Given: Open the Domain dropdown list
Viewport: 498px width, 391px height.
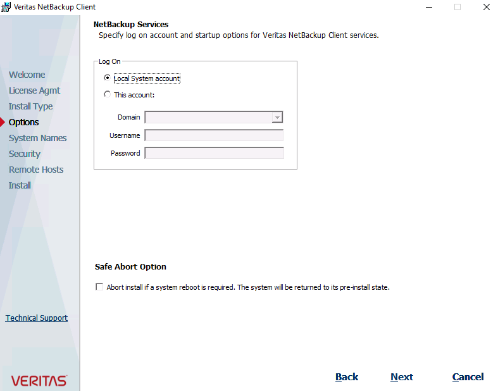Looking at the screenshot, I should (x=277, y=118).
